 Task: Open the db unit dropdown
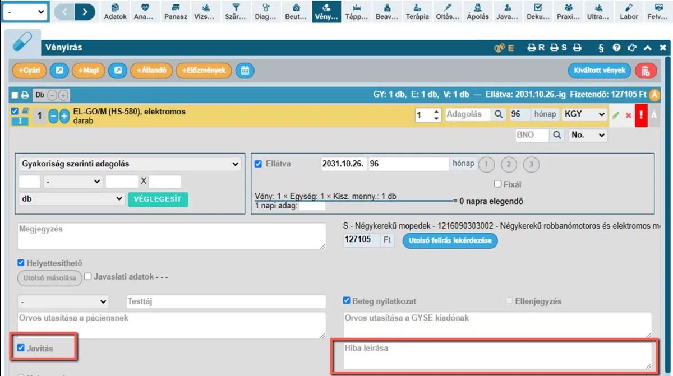point(72,199)
